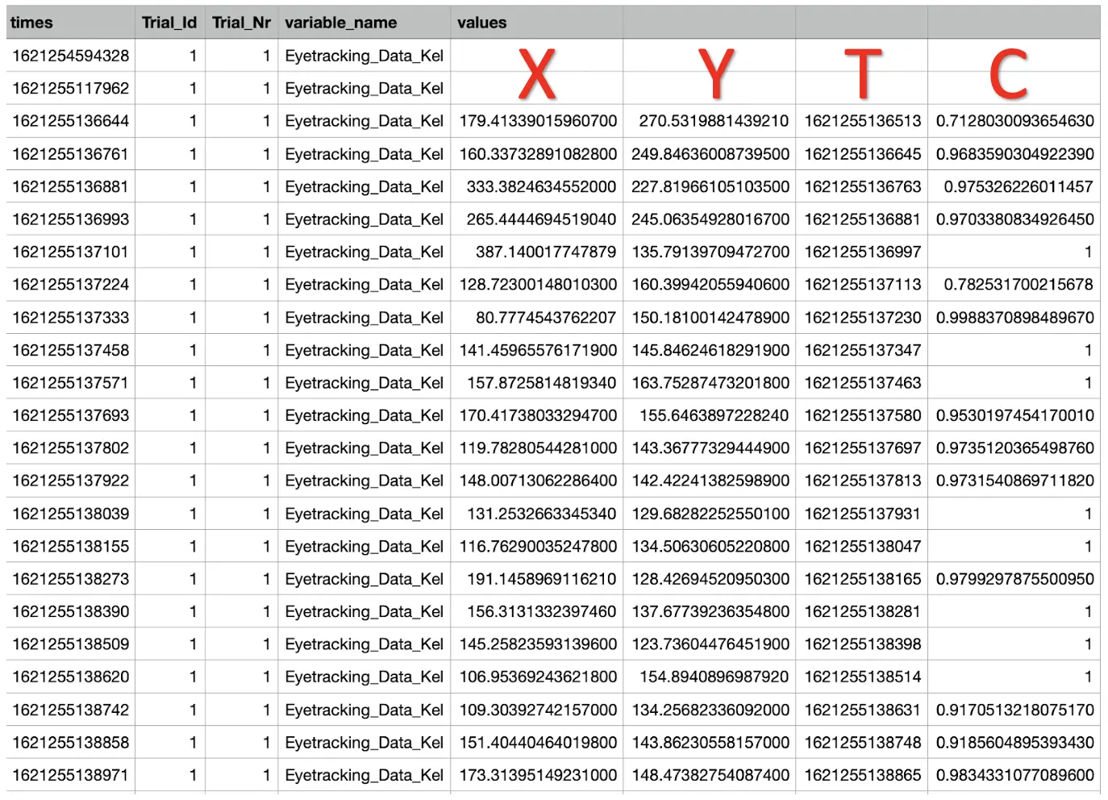Click the timestamp 1621255136644
This screenshot has height=800, width=1108.
coord(70,121)
